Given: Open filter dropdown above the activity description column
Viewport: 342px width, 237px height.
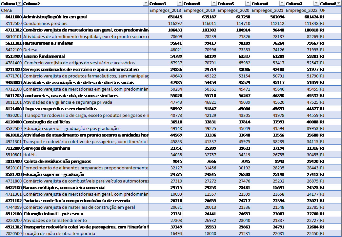Looking at the screenshot, I should tap(146, 3).
